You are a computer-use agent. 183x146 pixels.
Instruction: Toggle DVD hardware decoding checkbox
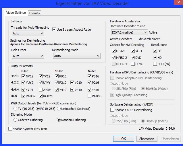click(133, 57)
